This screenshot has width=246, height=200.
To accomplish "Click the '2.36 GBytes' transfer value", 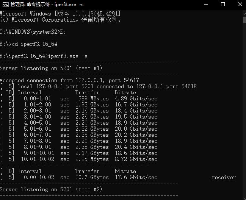I will coord(92,135).
